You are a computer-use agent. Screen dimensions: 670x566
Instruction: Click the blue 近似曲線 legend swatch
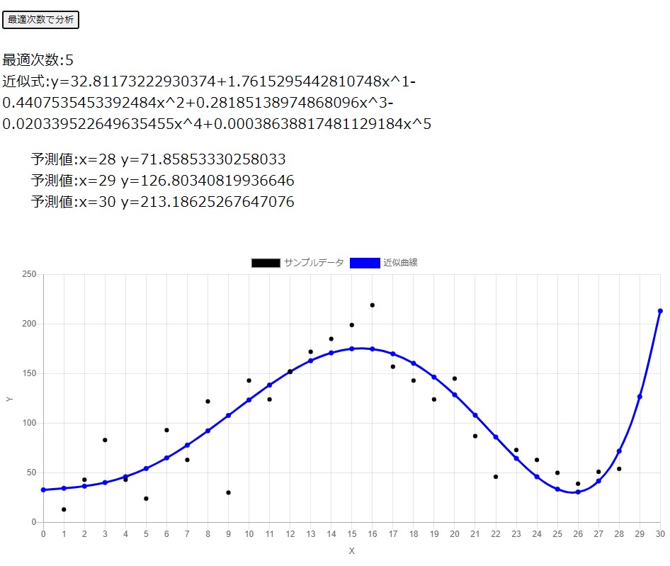coord(365,263)
